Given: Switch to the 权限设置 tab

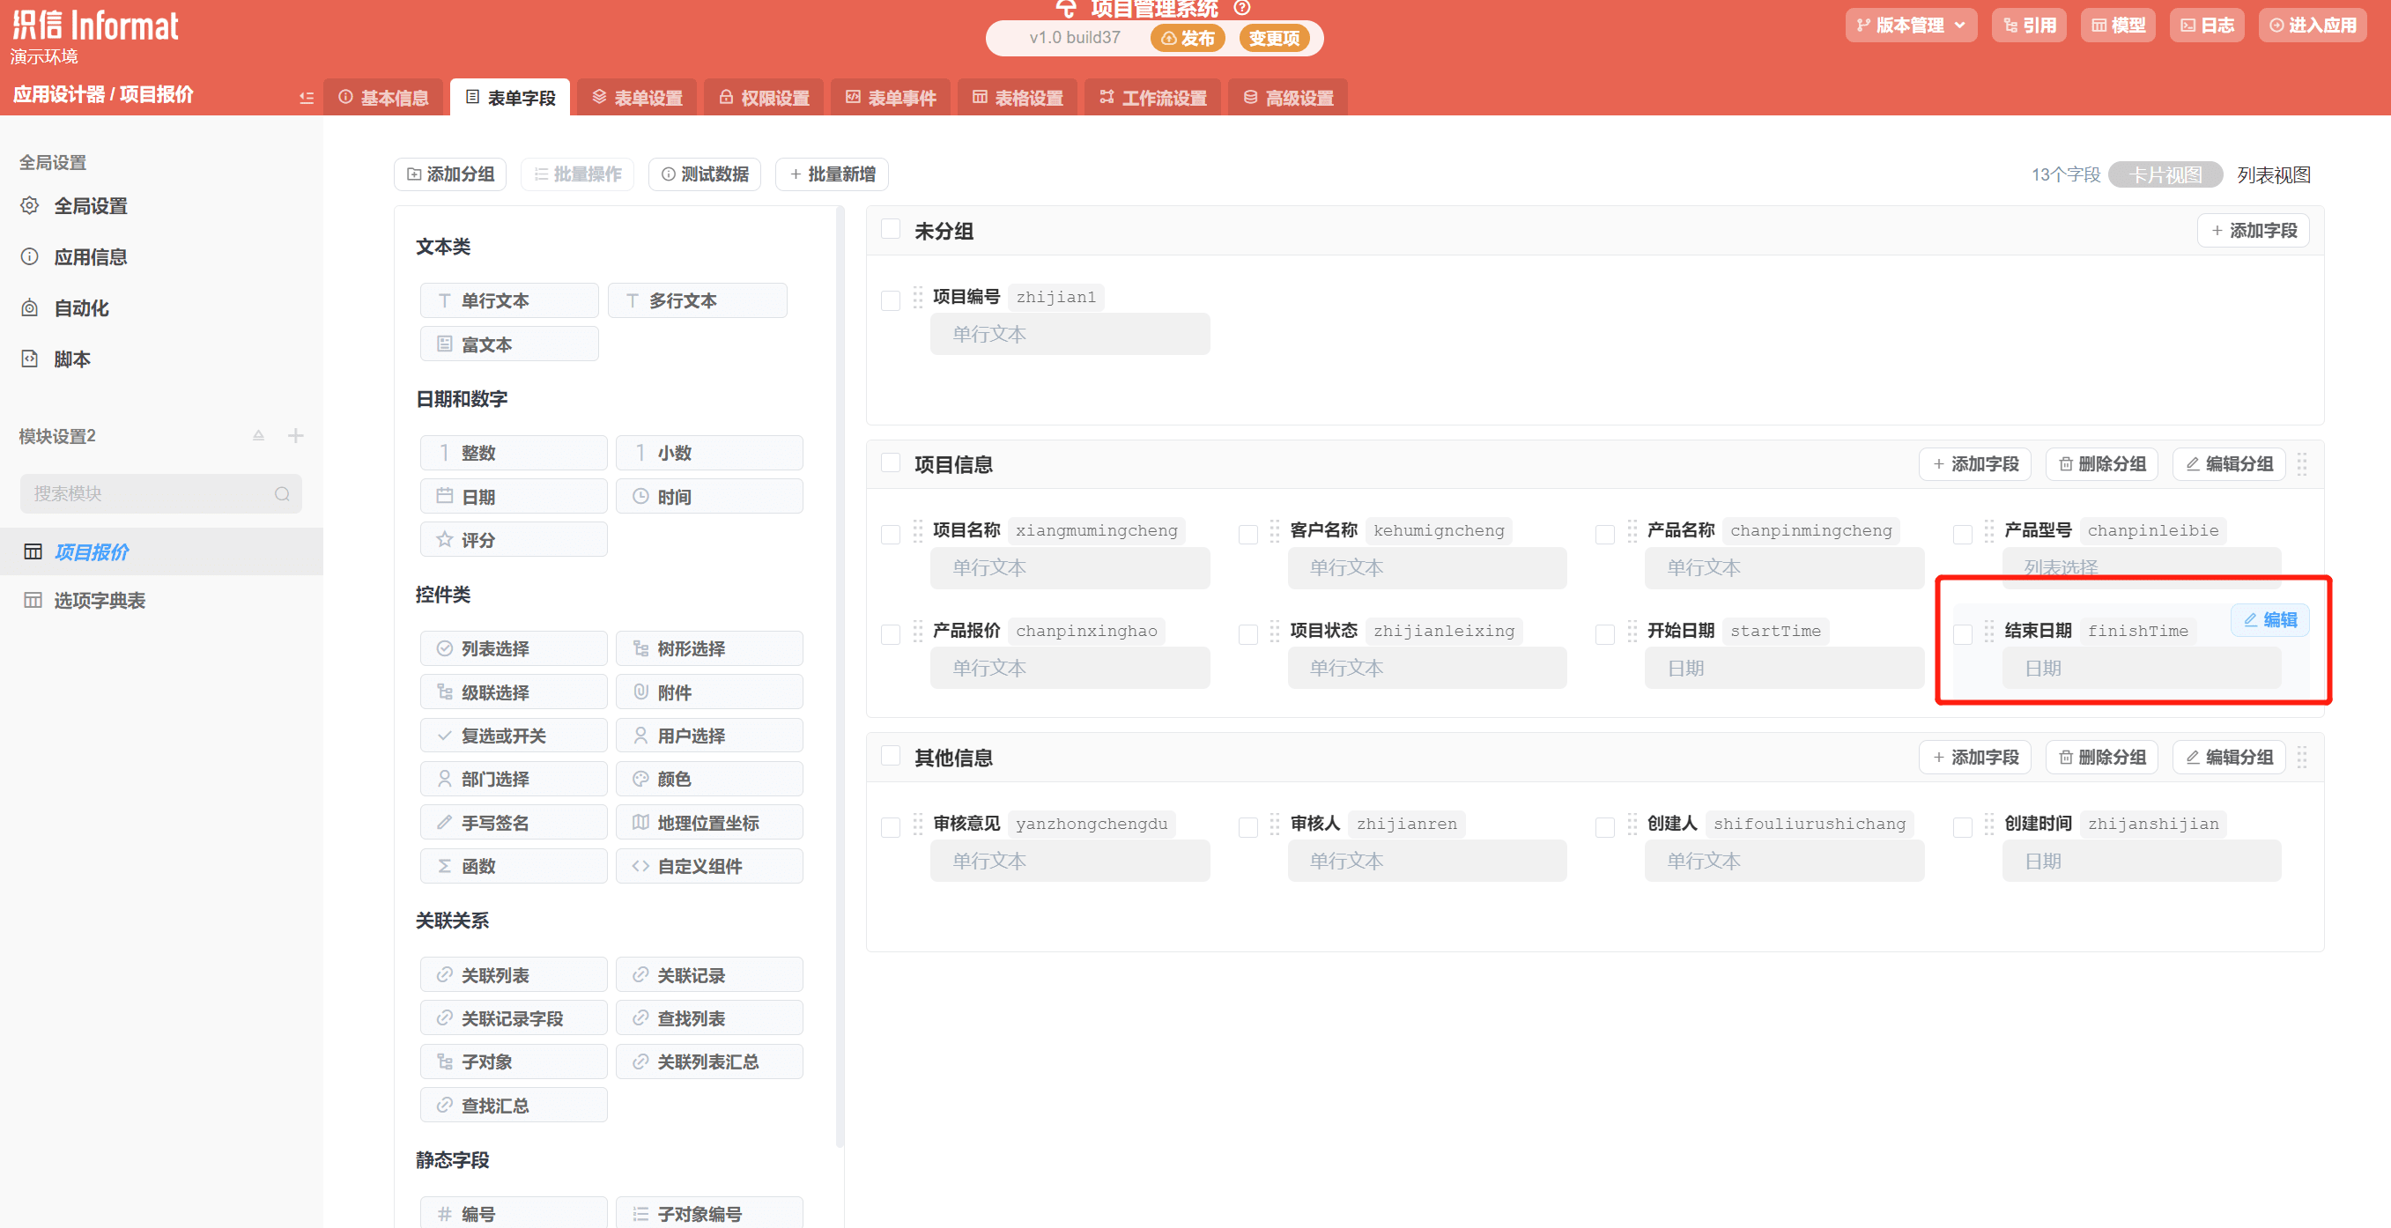Looking at the screenshot, I should [x=764, y=98].
